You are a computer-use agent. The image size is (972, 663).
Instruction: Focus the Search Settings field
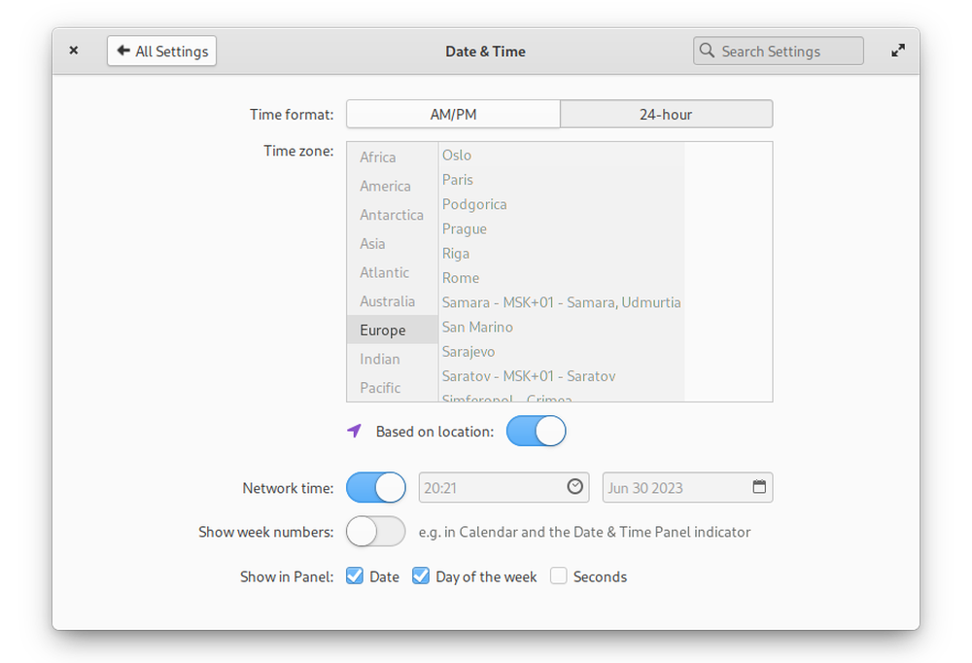click(787, 52)
